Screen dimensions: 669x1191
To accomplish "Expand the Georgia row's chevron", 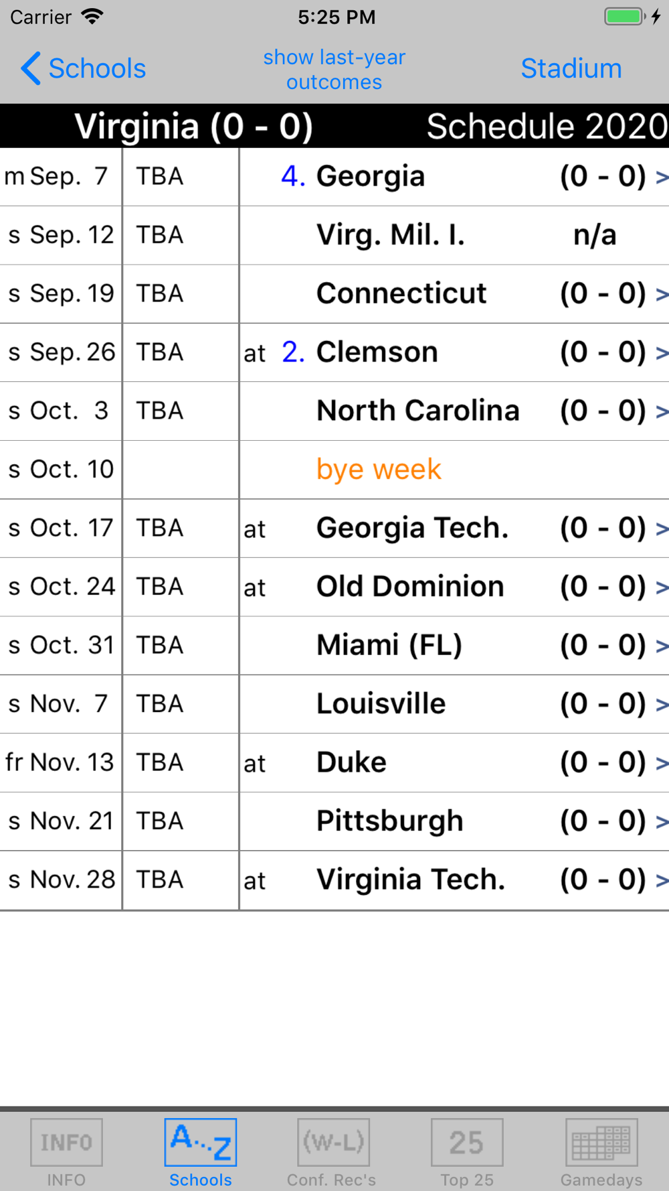I will (662, 177).
